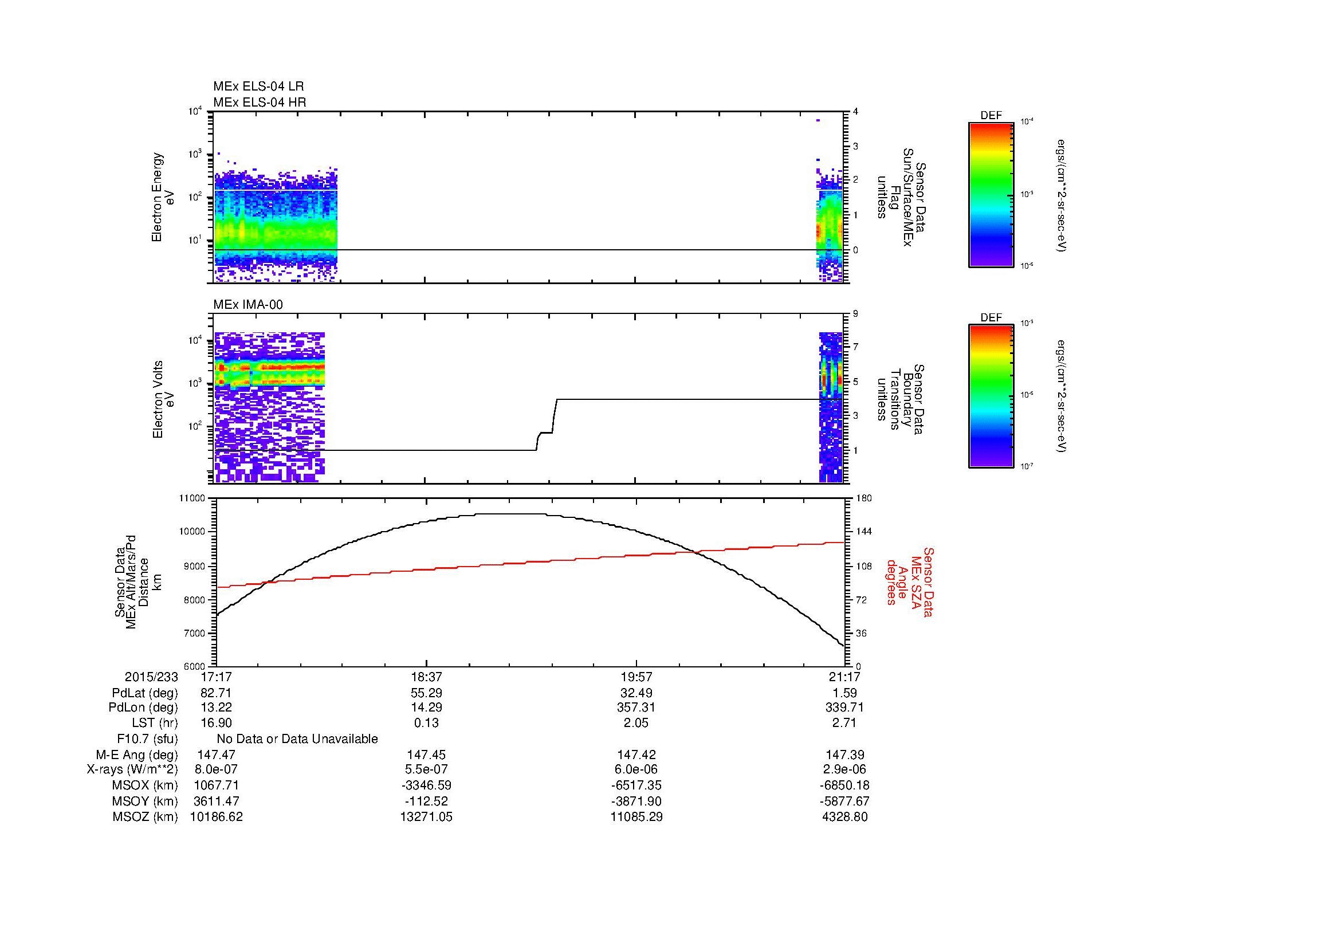Viewport: 1340px width, 947px height.
Task: Click the 'MEx Alt/Mars/Pd Distance km' axis label
Action: (x=137, y=581)
